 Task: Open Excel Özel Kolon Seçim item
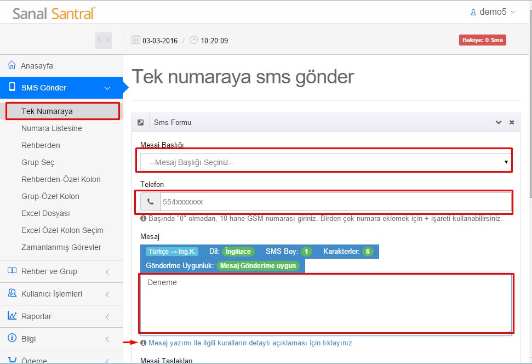(62, 230)
